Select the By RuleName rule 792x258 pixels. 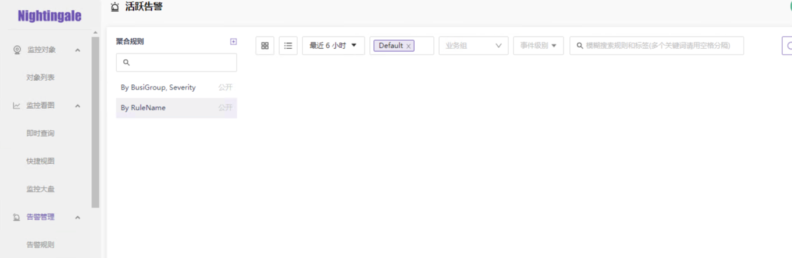point(176,107)
